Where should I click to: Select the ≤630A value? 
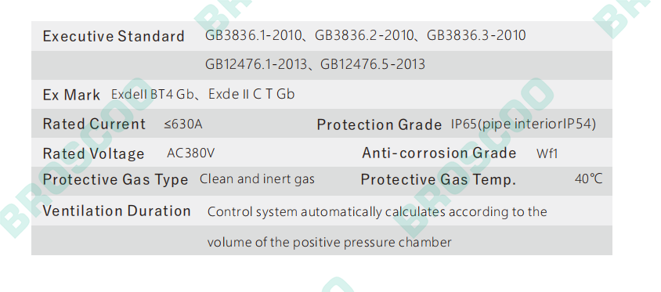183,124
